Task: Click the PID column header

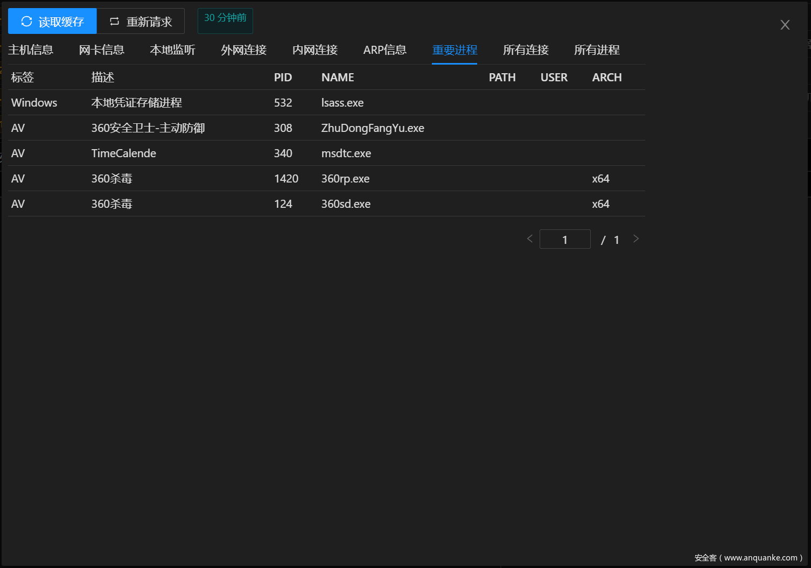Action: point(283,78)
